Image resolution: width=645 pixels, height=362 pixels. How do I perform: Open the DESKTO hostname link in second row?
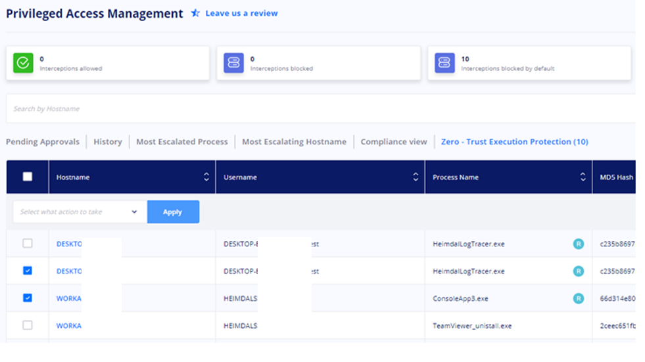click(68, 271)
